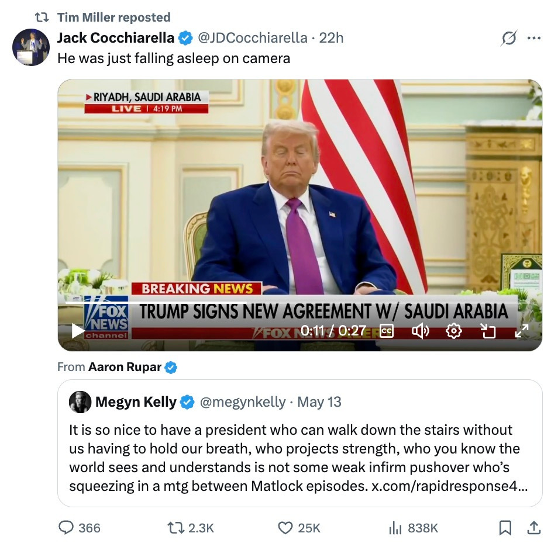The image size is (551, 547).
Task: Open the @JDCocchiarella handle link
Action: pyautogui.click(x=253, y=38)
